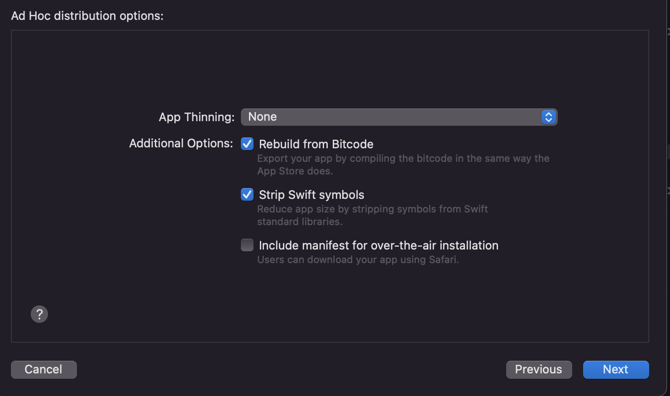Click the "None" value in App Thinning
The width and height of the screenshot is (670, 396).
click(x=263, y=117)
